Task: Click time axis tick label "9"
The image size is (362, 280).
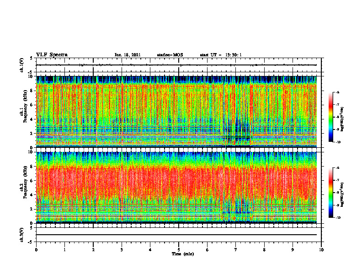Action: coord(293,250)
